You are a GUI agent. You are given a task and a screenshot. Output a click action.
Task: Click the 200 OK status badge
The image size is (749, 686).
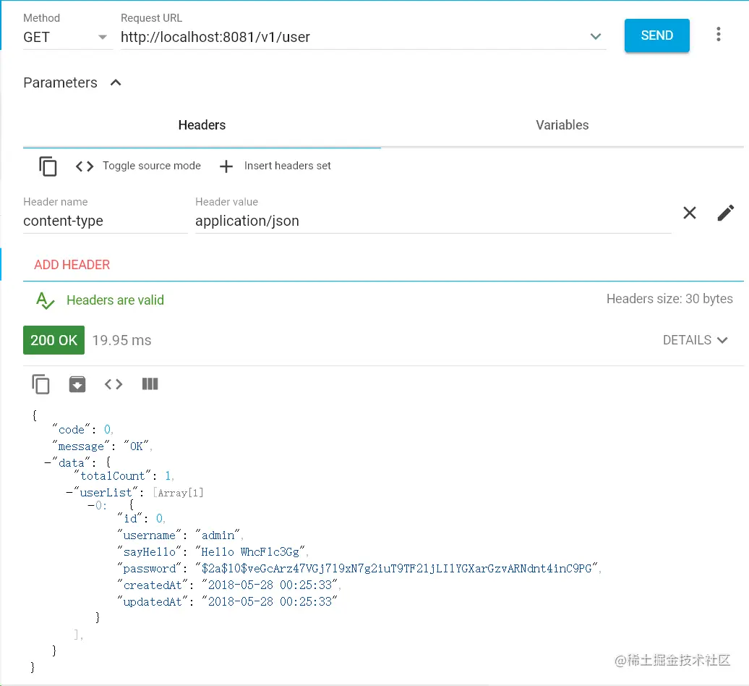click(x=54, y=340)
